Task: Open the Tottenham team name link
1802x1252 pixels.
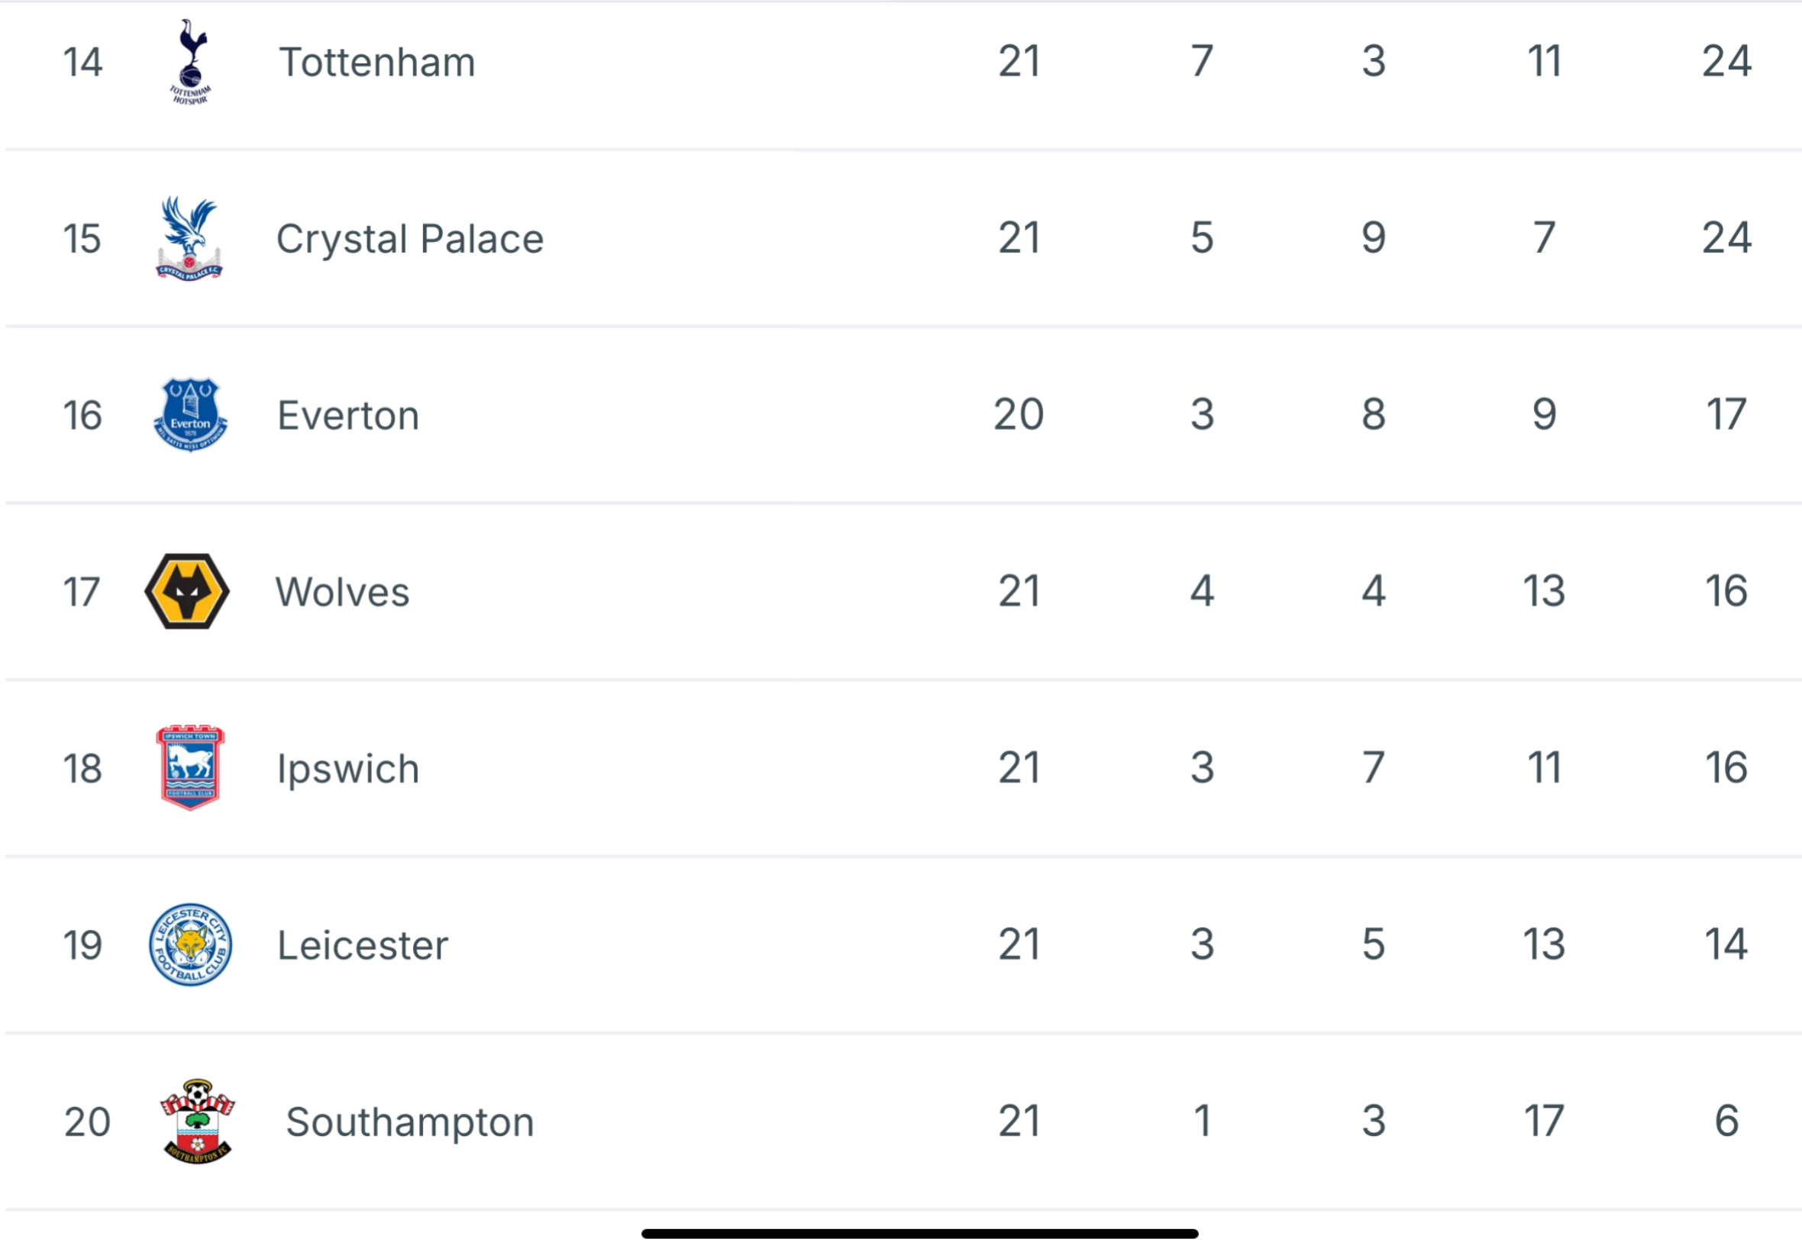Action: pos(377,62)
